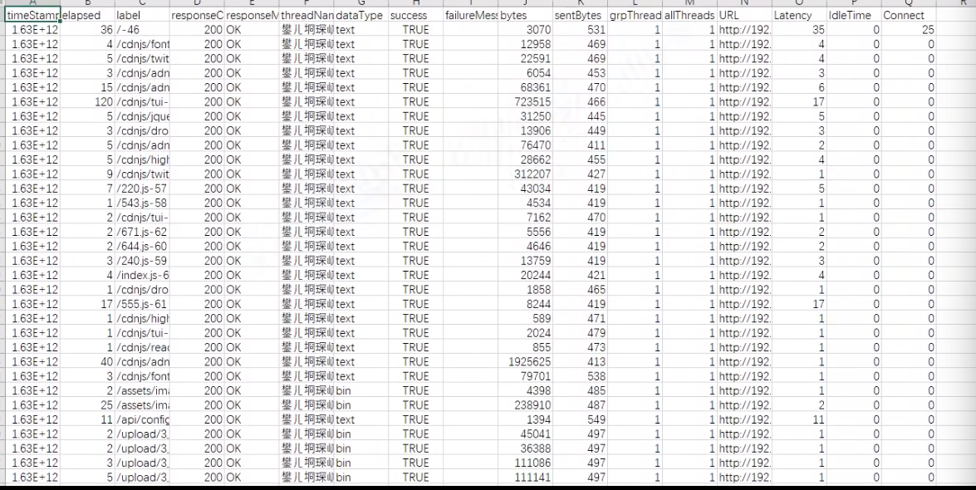Select the label cell /index.js-6
Viewport: 976px width, 490px height.
[142, 275]
